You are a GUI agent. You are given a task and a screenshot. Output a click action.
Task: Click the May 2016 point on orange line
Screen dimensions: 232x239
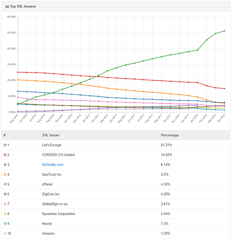coord(18,80)
